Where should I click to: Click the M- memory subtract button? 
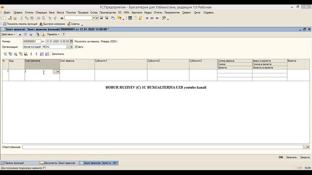(157, 18)
